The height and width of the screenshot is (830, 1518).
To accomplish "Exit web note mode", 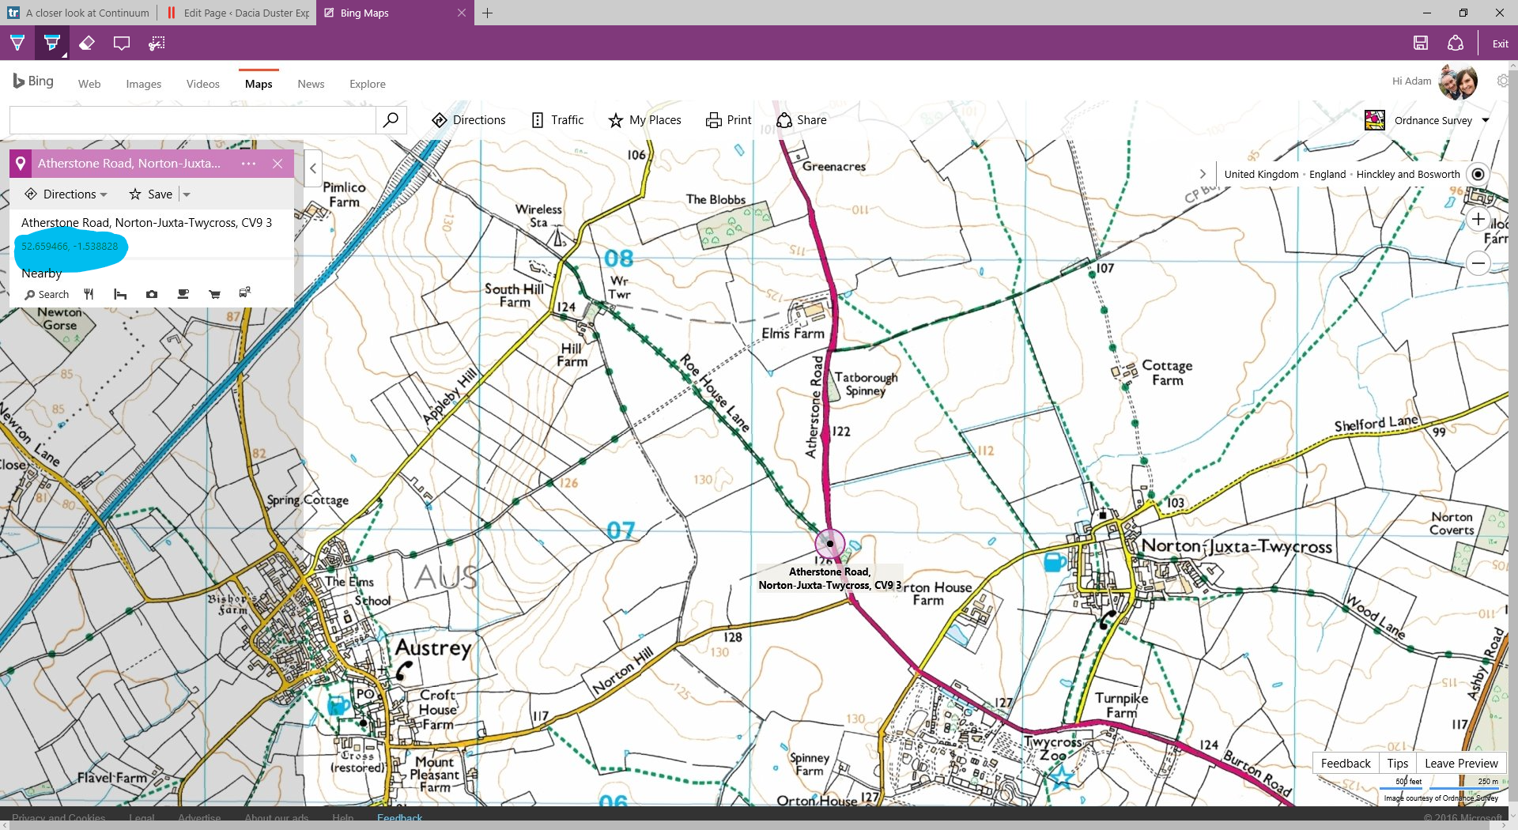I will (1500, 44).
